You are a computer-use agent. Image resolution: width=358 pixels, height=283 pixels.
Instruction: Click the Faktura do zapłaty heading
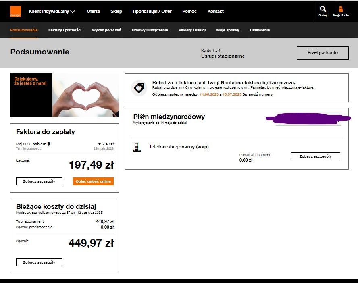coord(46,132)
